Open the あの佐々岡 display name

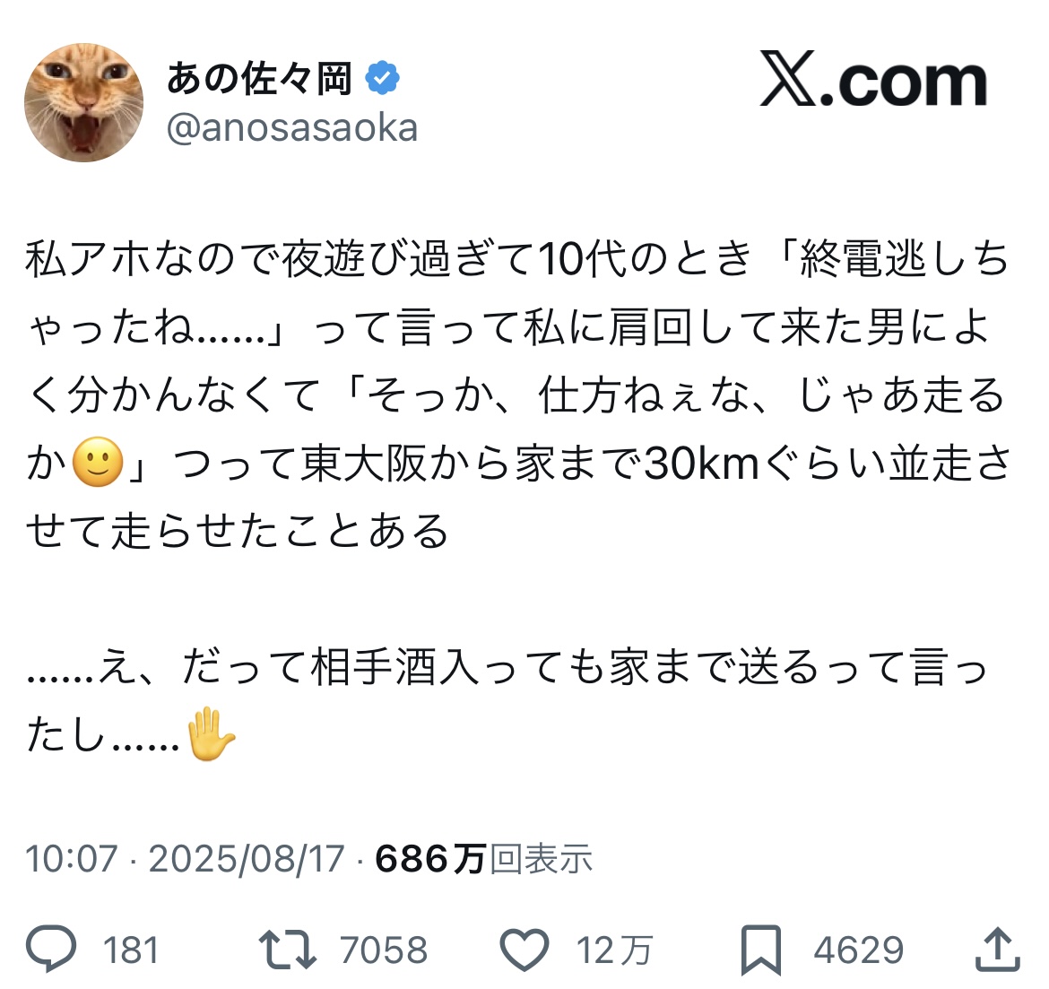(x=260, y=78)
